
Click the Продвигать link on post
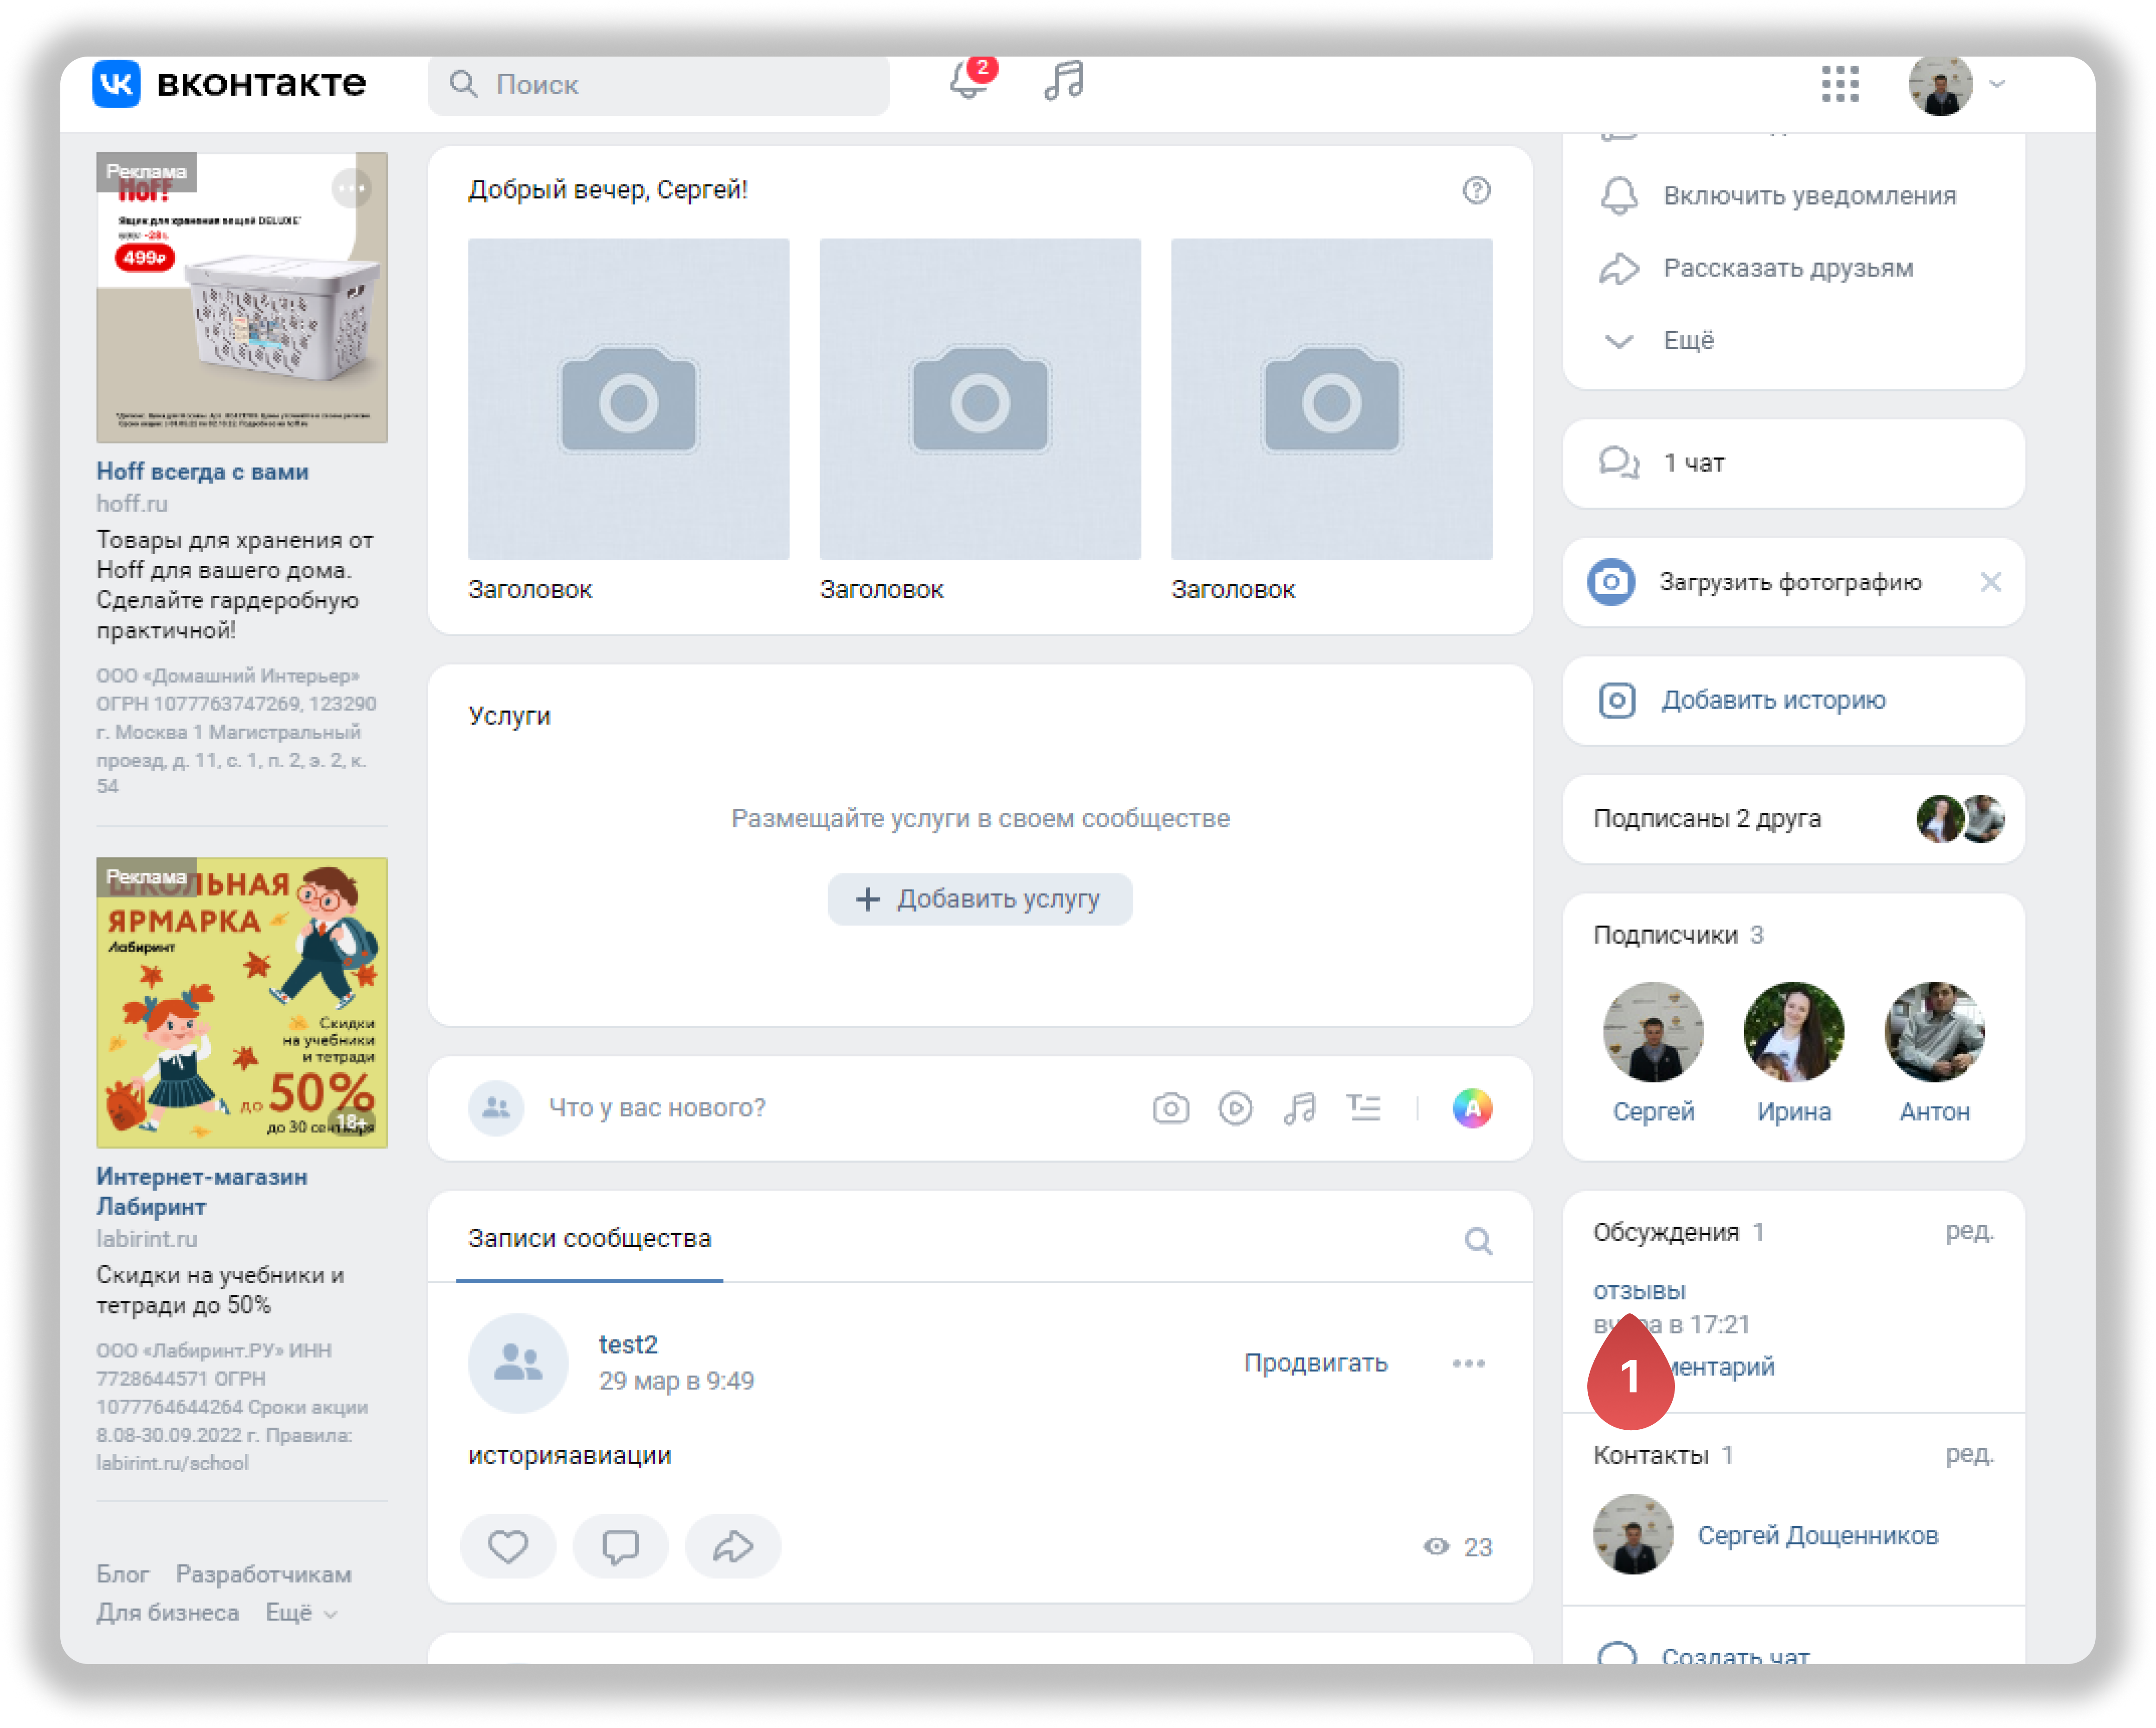[x=1315, y=1364]
